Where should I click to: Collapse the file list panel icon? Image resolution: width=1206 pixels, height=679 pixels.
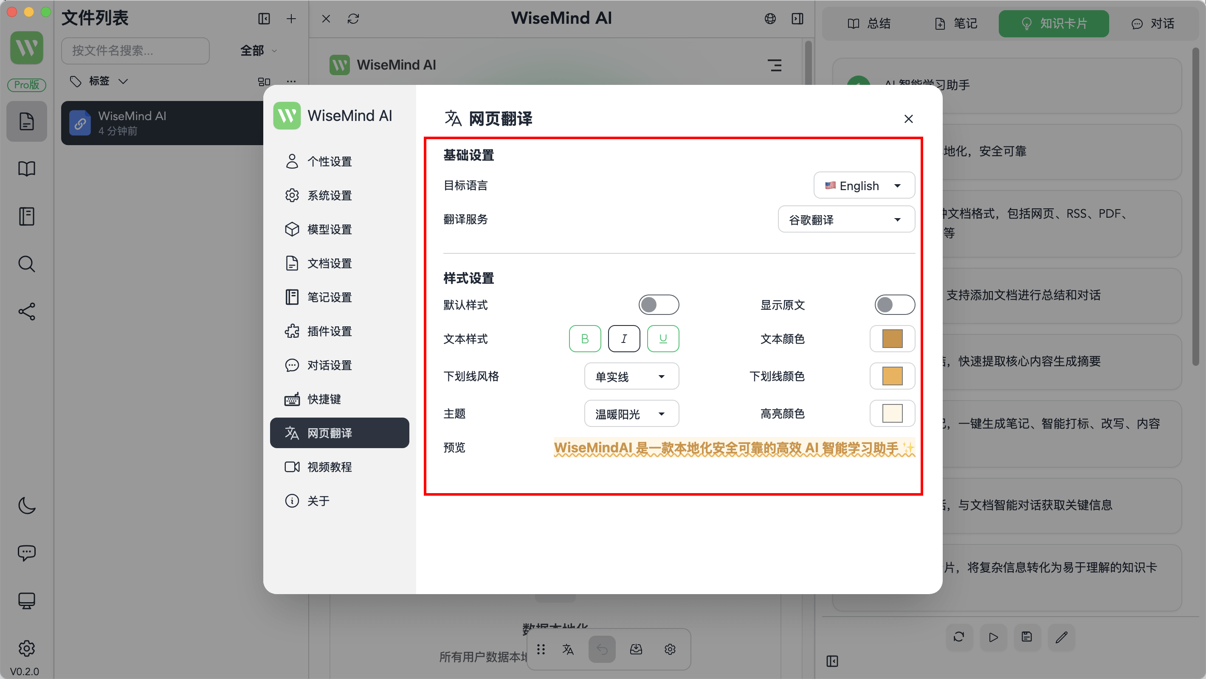pos(264,19)
